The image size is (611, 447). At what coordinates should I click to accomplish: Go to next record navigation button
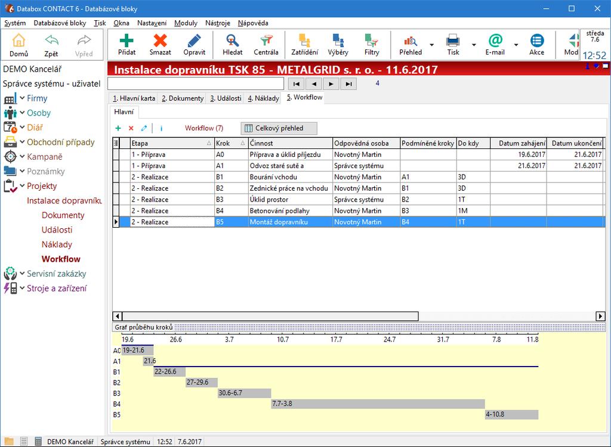[x=331, y=83]
